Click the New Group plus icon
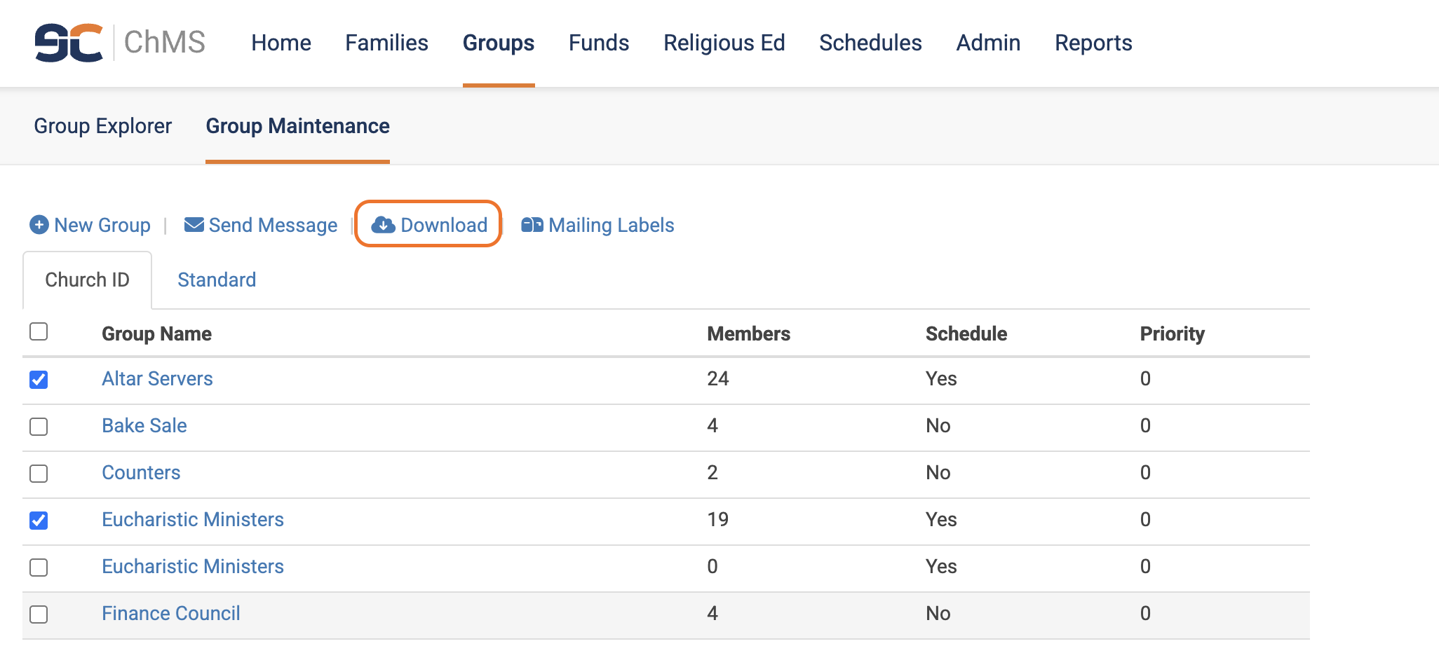Viewport: 1439px width, 646px height. pyautogui.click(x=39, y=225)
